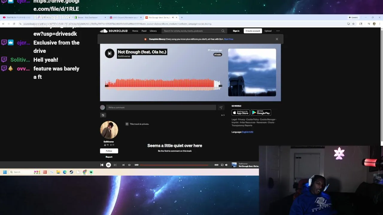This screenshot has width=383, height=215.
Task: Click now-playing thumbnail in player bar
Action: pos(234,165)
